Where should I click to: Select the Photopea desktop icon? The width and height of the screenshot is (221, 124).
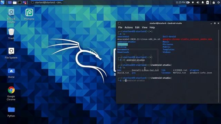(x=29, y=14)
